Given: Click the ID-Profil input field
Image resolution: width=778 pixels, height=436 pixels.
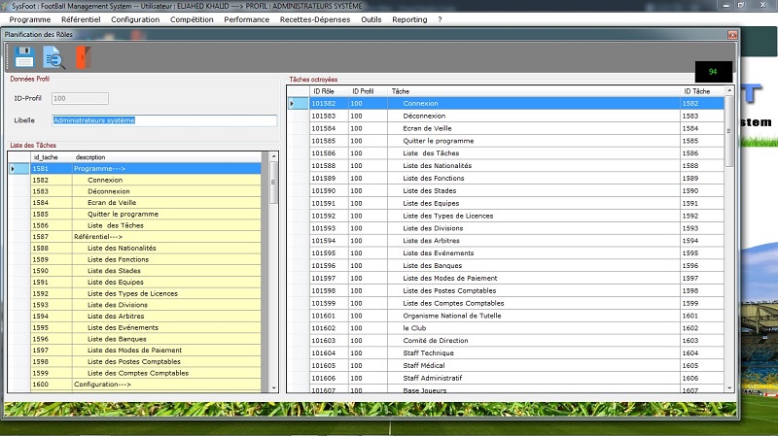Looking at the screenshot, I should [x=80, y=98].
